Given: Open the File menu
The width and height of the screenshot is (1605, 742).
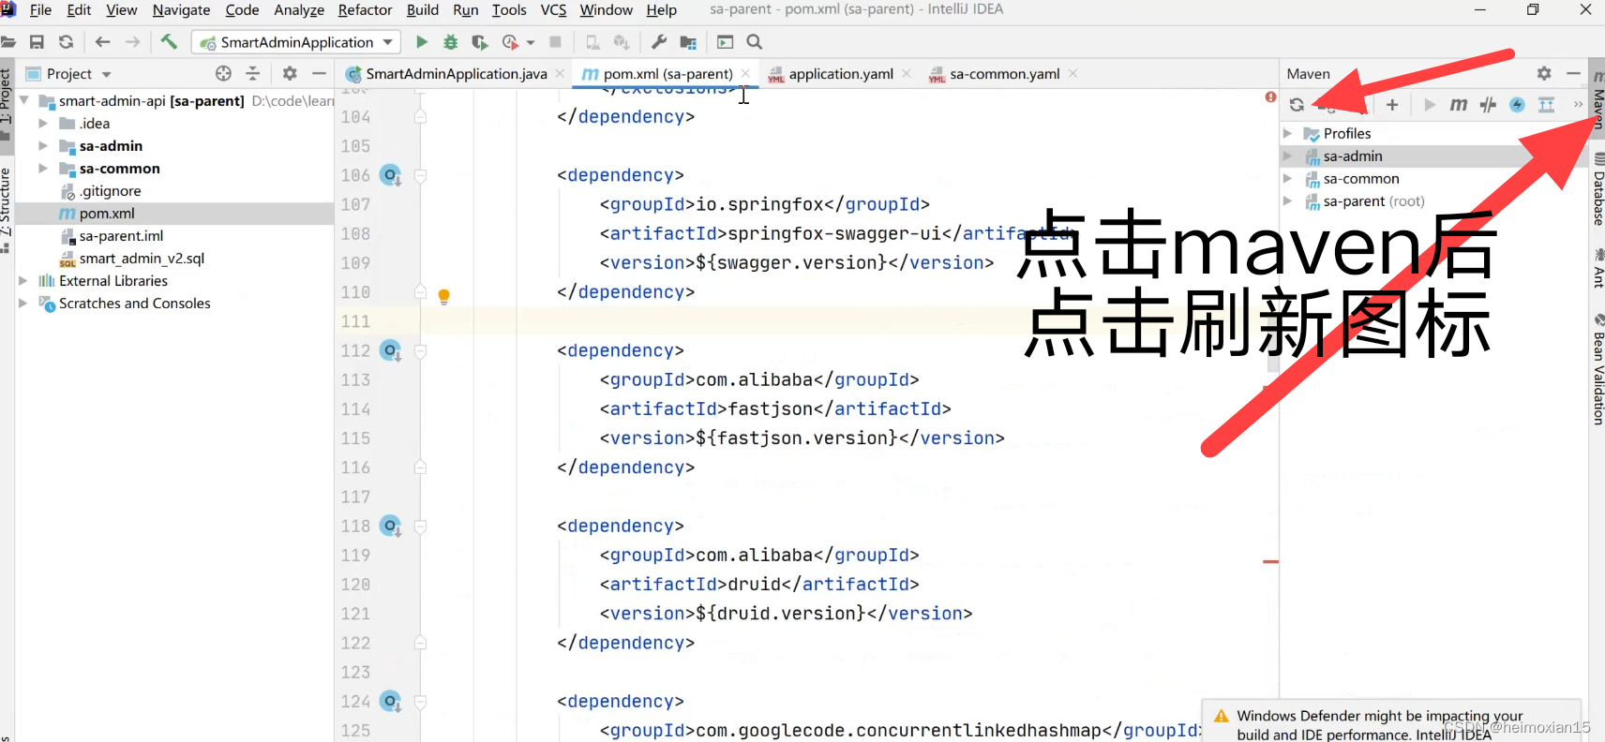Looking at the screenshot, I should click(40, 10).
